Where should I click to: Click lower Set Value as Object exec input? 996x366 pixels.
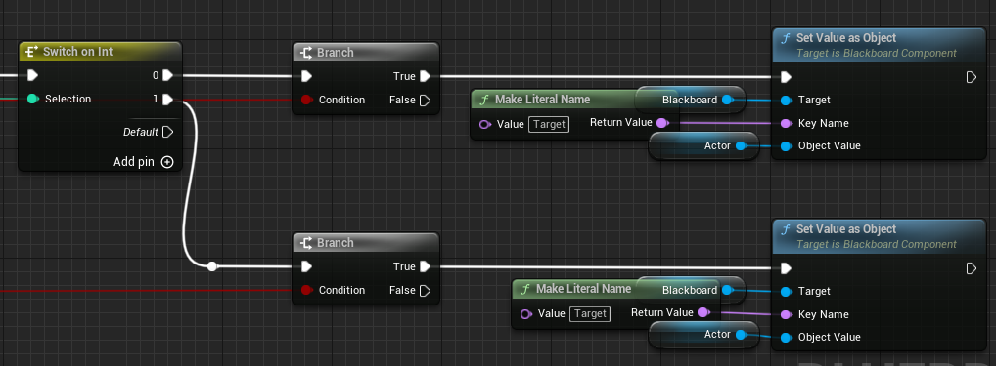pos(786,268)
